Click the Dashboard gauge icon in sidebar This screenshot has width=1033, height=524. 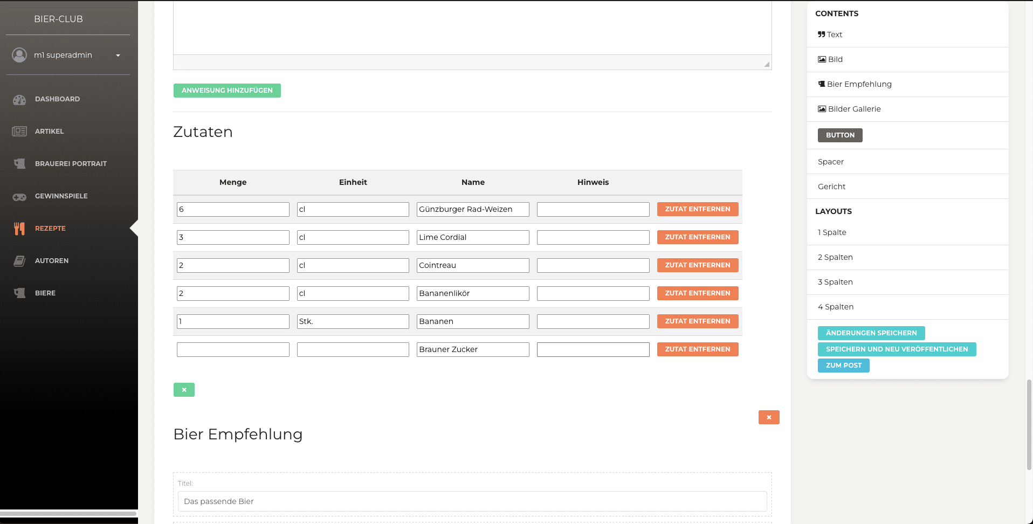(x=19, y=99)
